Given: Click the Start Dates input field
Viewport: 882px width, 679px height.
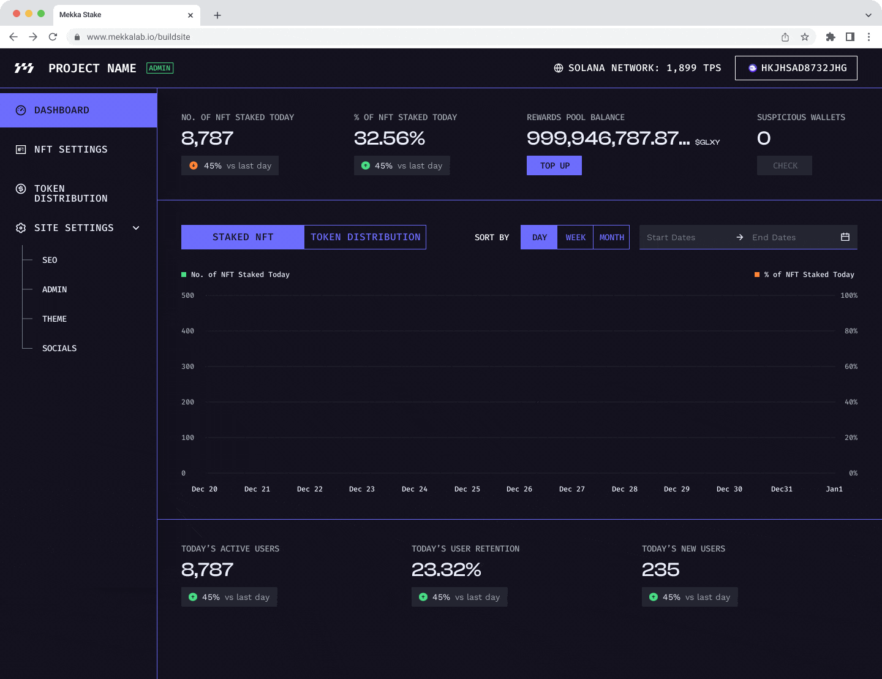Looking at the screenshot, I should 686,237.
